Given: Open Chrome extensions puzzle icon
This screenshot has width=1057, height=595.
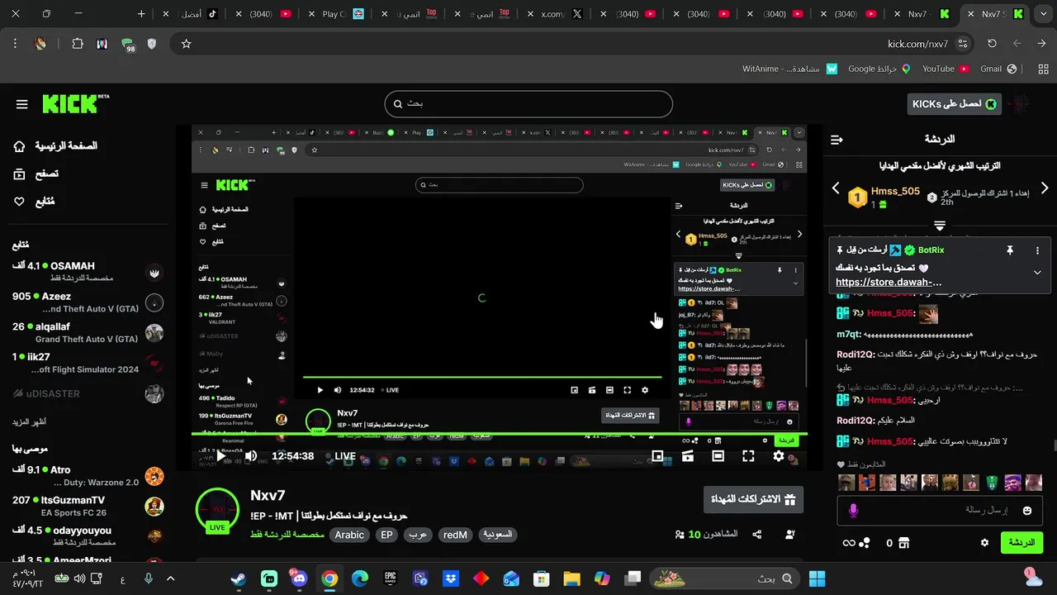Looking at the screenshot, I should pos(78,44).
